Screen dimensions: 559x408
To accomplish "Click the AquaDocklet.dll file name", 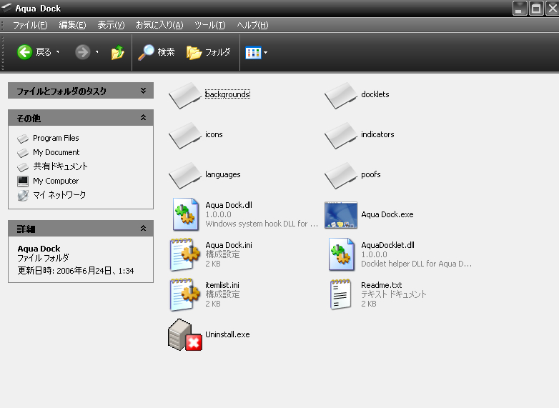I will tap(387, 245).
